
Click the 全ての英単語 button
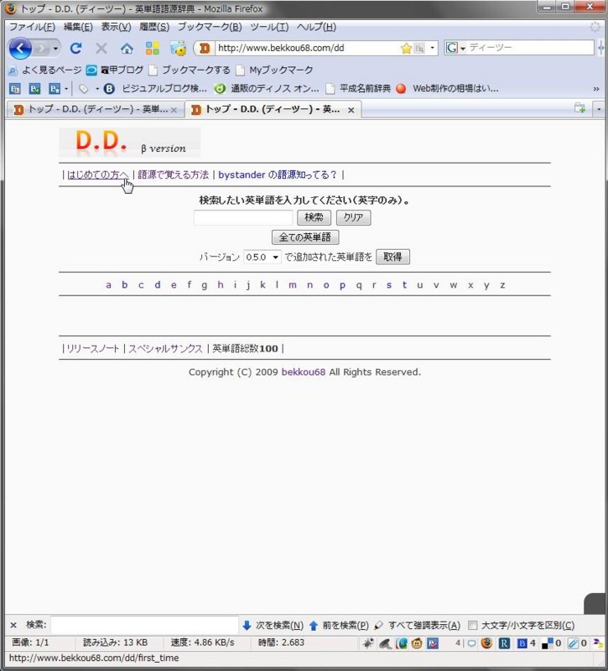305,237
